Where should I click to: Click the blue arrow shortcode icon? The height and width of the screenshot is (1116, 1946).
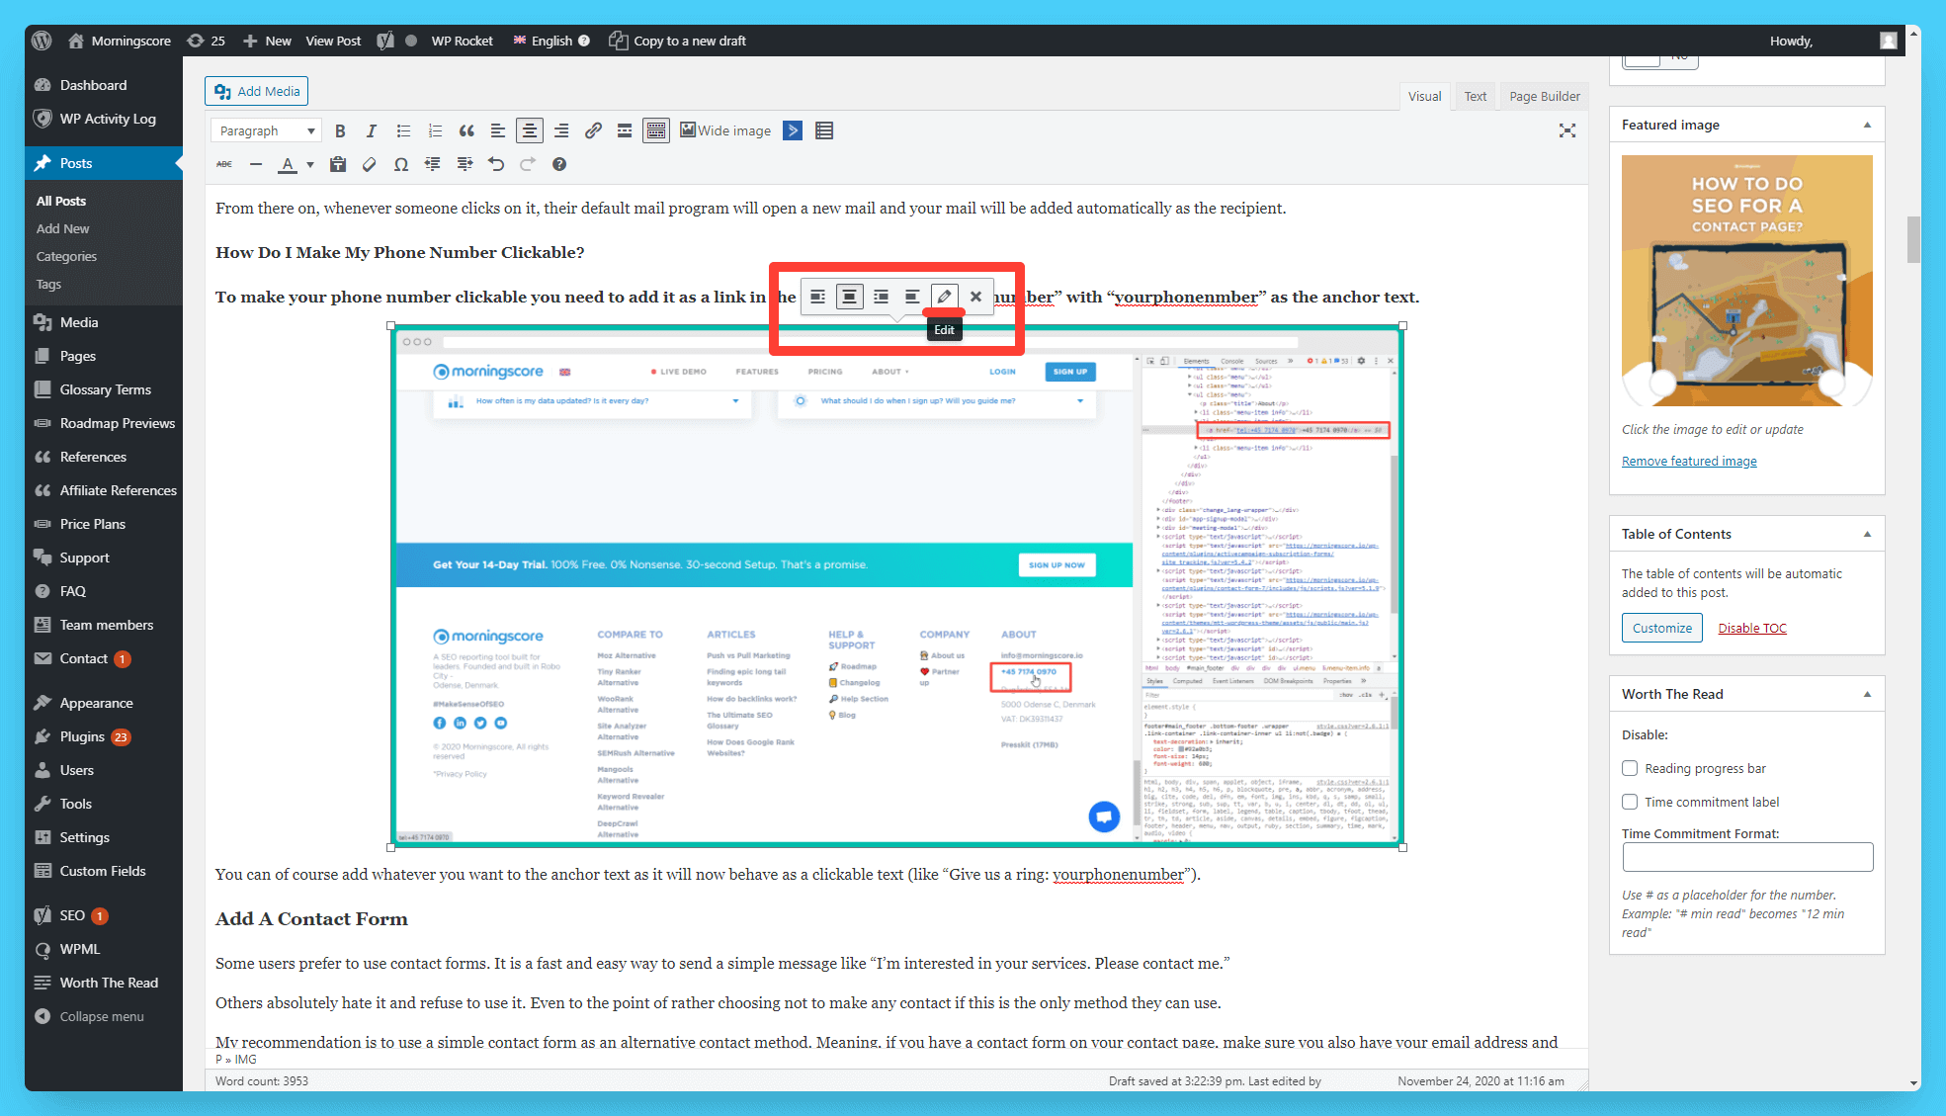[793, 130]
